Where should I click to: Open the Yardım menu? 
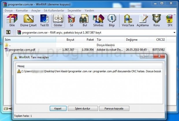(x=89, y=11)
